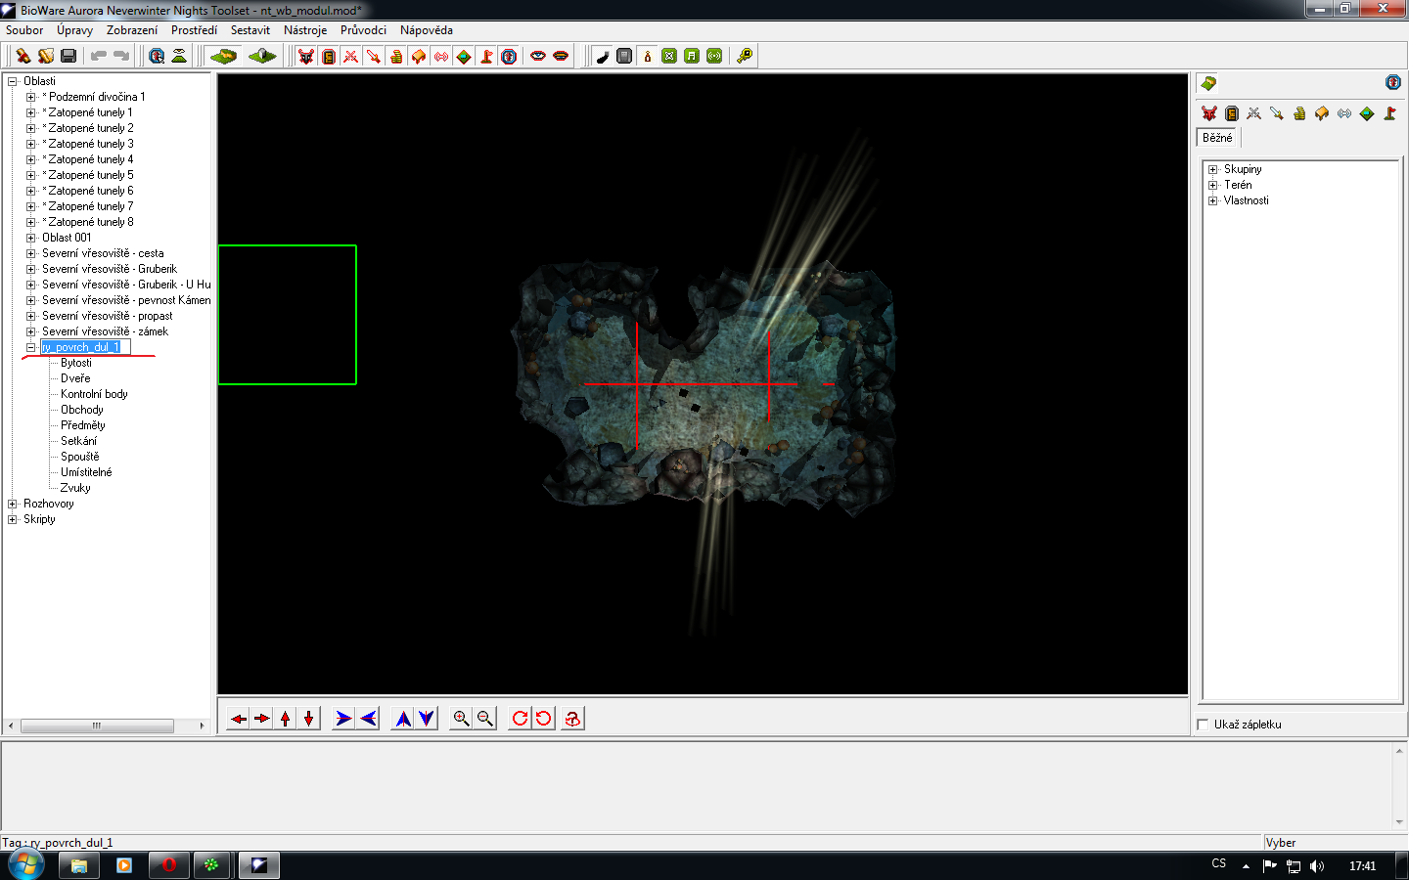Click the golden key icon in toolbar
This screenshot has width=1409, height=880.
(x=745, y=56)
